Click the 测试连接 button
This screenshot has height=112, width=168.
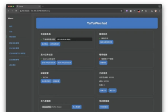[x=45, y=44]
